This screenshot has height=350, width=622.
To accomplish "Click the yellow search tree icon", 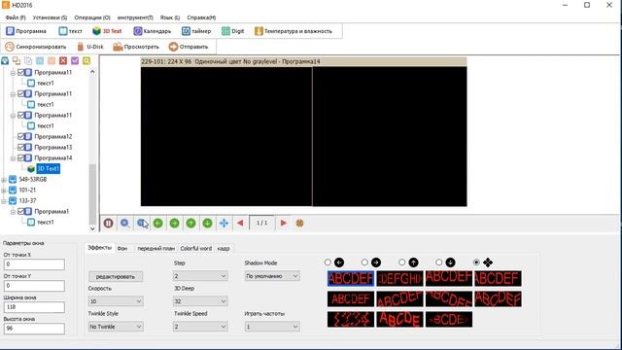I will tap(86, 60).
